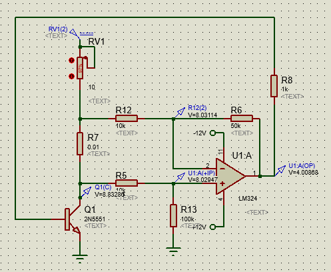Click the junction dot at R13 top
Image resolution: width=331 pixels, height=272 pixels.
tap(173, 183)
